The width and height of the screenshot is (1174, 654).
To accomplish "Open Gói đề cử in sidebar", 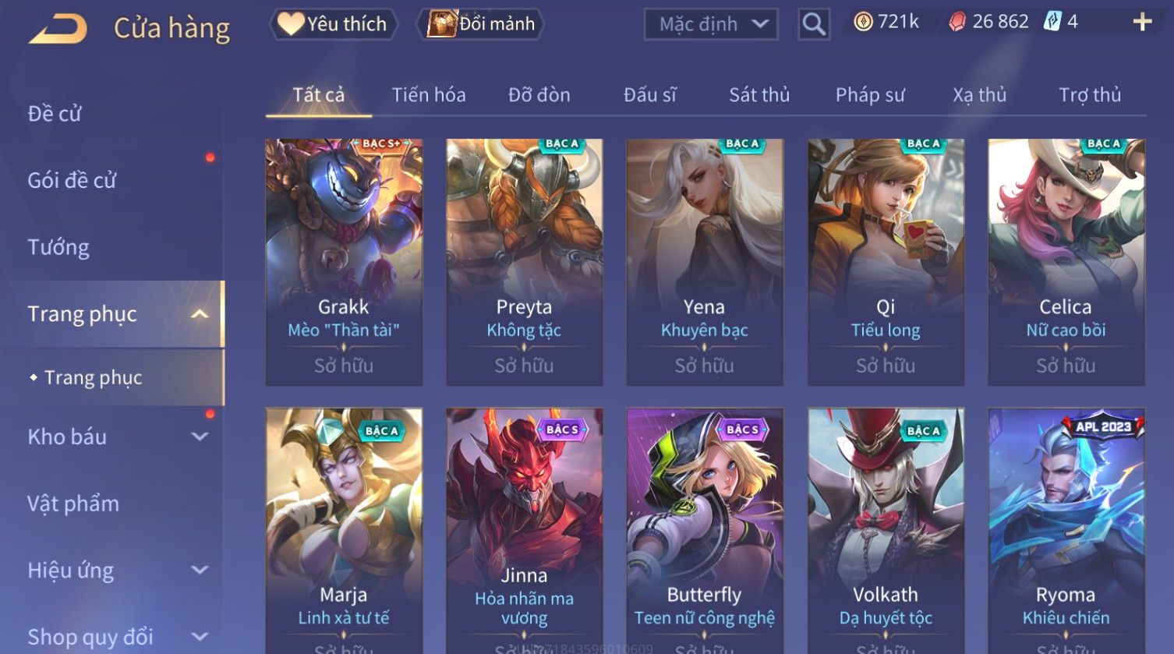I will click(x=72, y=181).
